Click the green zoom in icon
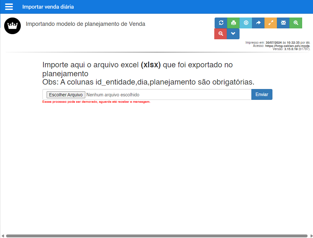 coord(295,23)
